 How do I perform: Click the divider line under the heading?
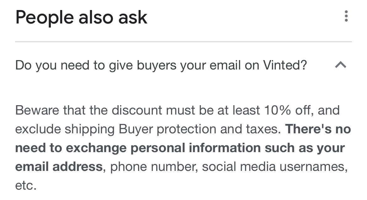tap(183, 42)
